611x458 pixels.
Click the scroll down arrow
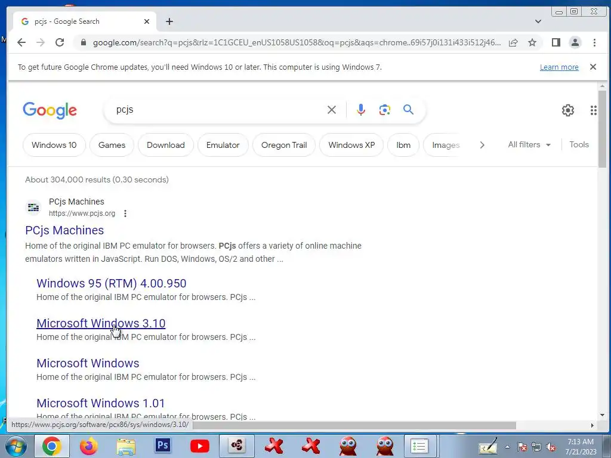tap(602, 415)
